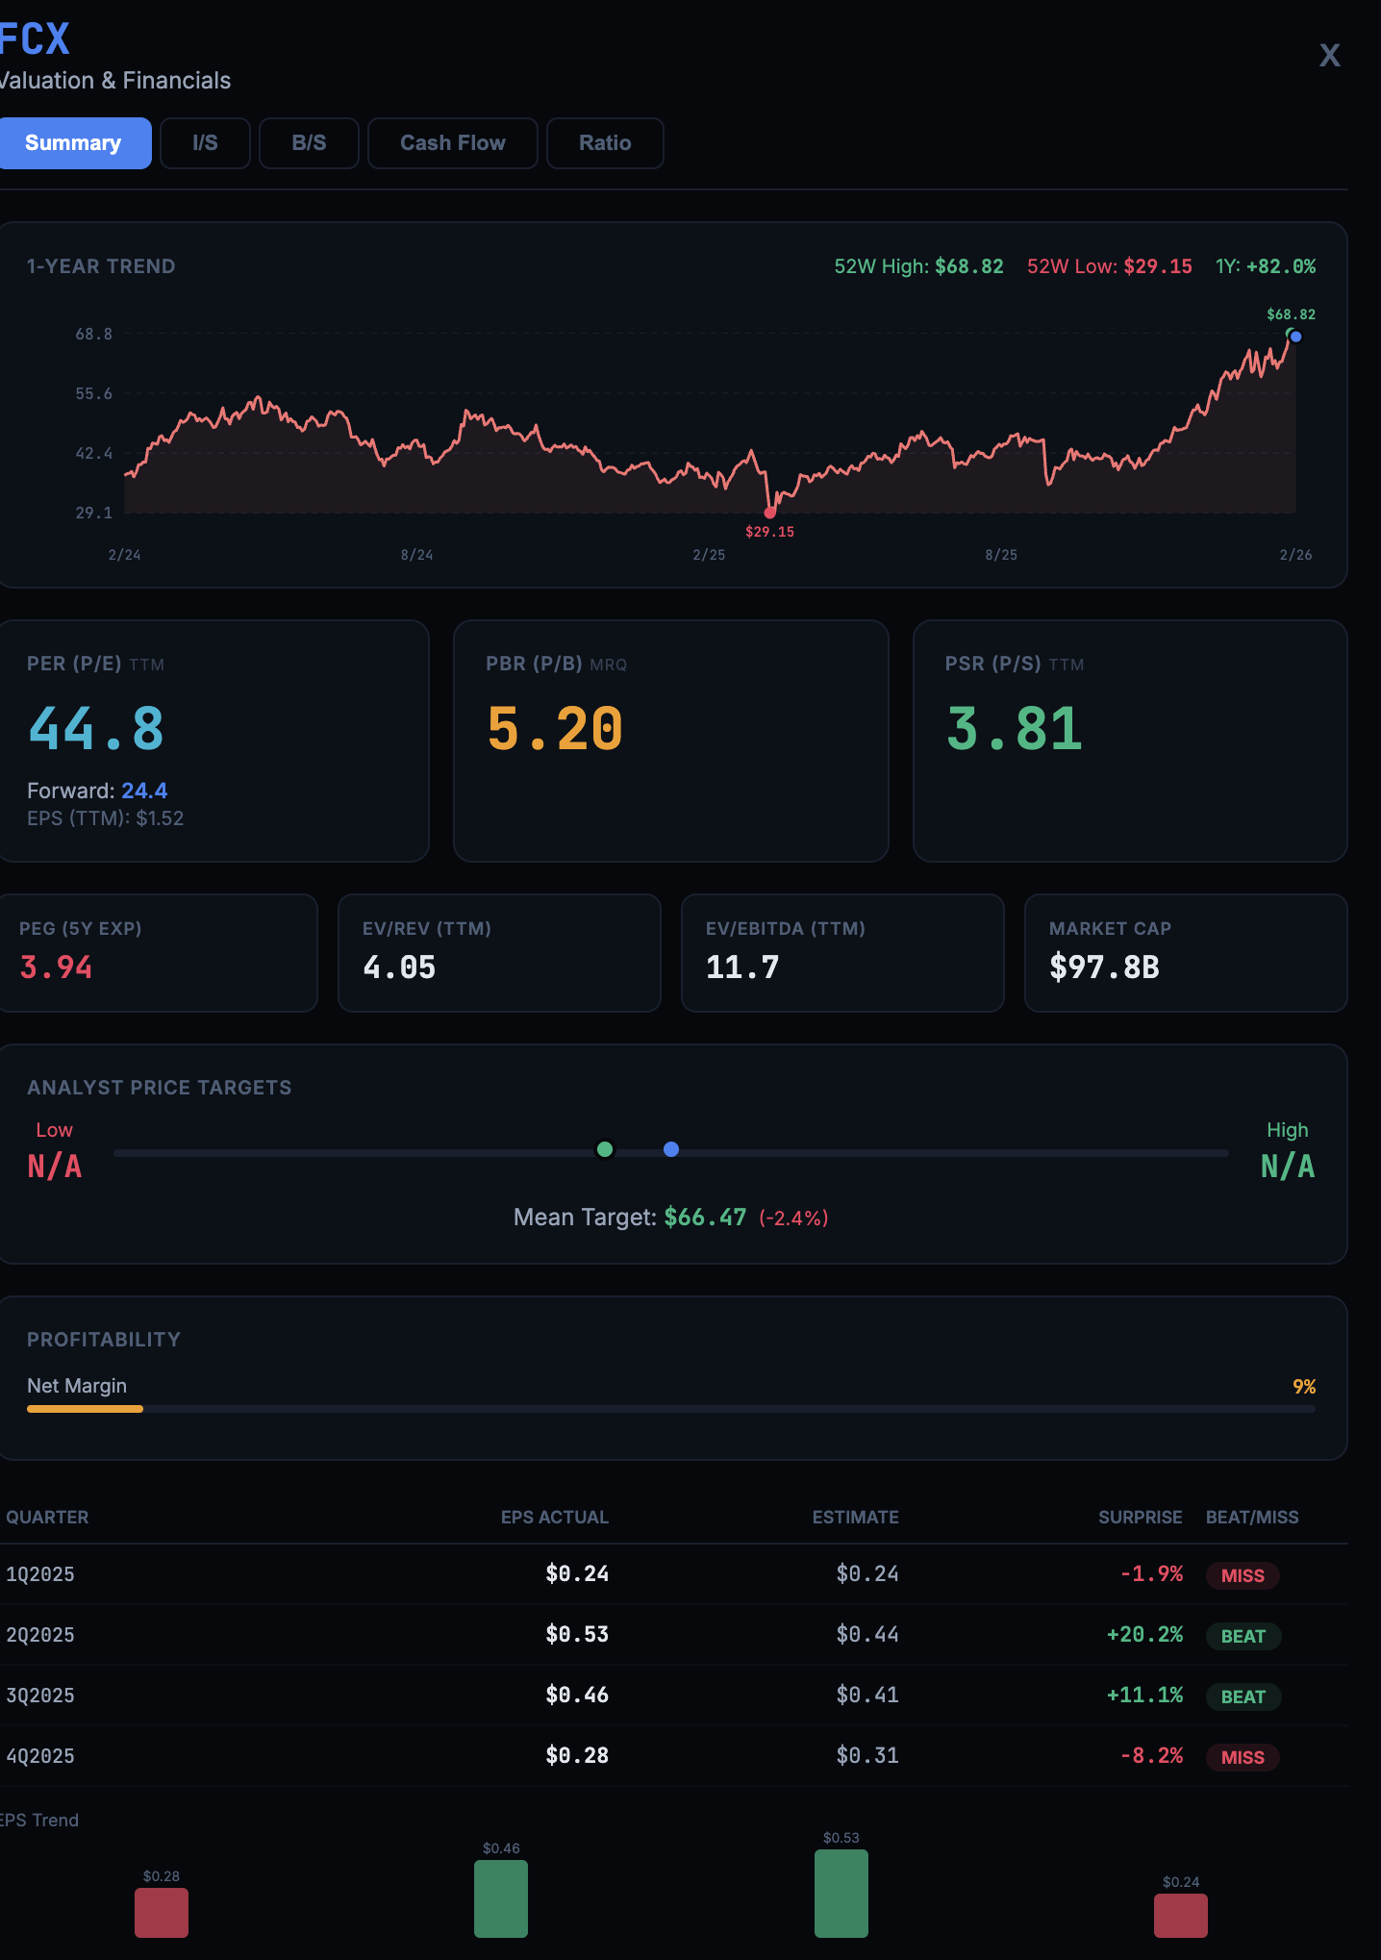Click the Market Cap $97.8B card
The width and height of the screenshot is (1381, 1960).
click(x=1185, y=953)
